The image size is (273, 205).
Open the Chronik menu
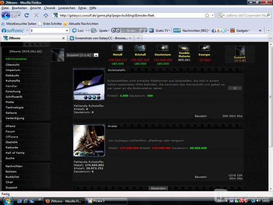(x=49, y=8)
